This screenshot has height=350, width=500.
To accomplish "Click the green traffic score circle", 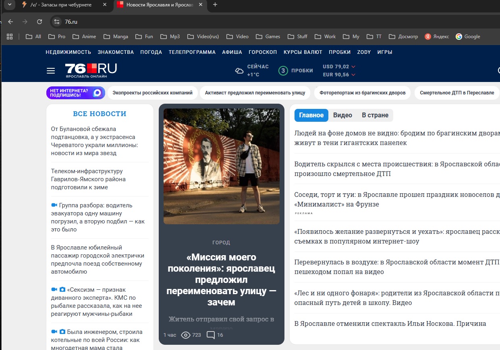I will 283,71.
